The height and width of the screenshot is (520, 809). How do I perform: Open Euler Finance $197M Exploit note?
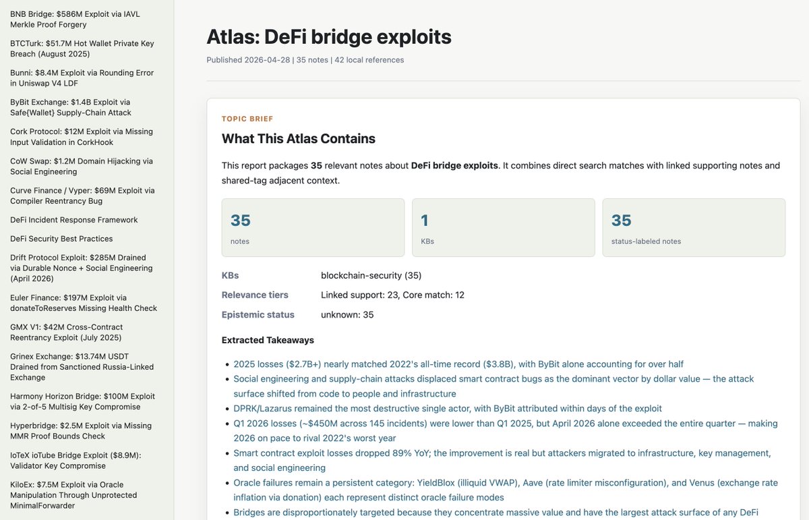pyautogui.click(x=84, y=303)
